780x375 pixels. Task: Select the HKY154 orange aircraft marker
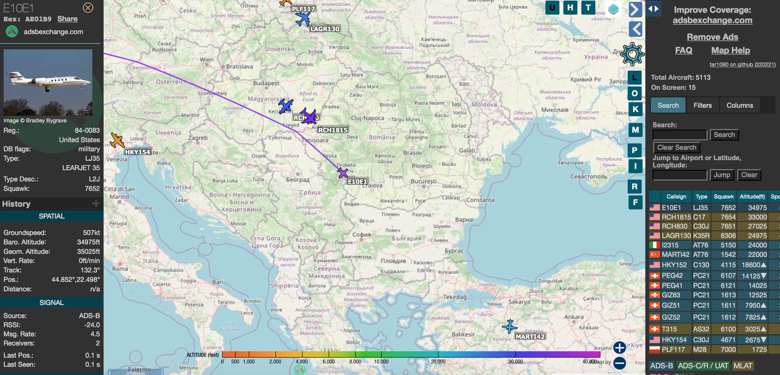pos(117,140)
